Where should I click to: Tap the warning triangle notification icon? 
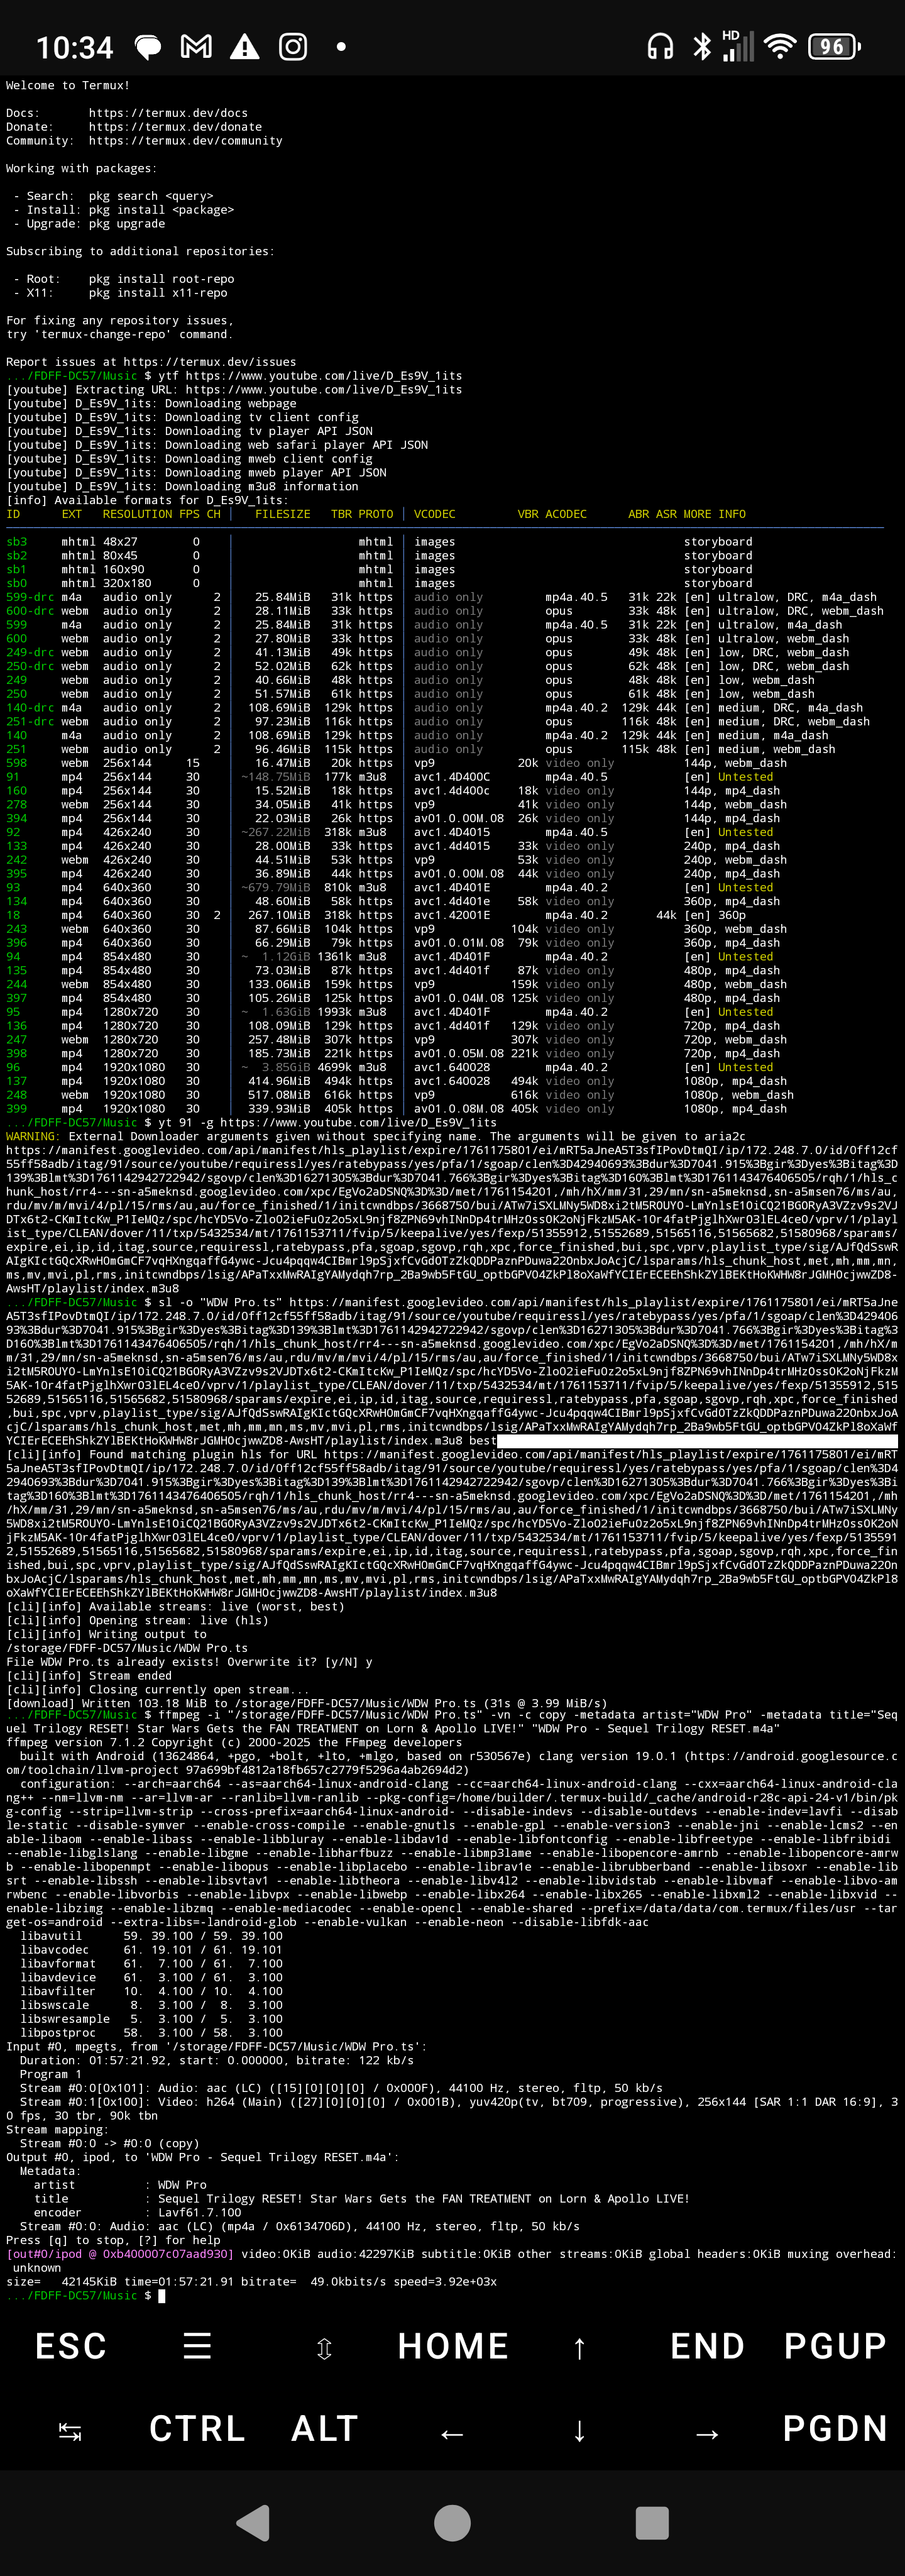pyautogui.click(x=244, y=46)
